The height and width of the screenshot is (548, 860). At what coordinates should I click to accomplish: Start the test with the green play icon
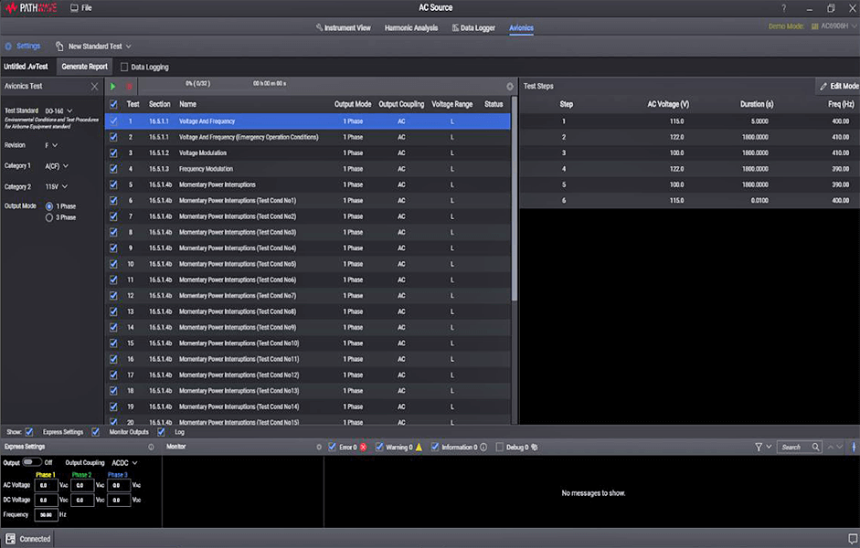click(113, 86)
